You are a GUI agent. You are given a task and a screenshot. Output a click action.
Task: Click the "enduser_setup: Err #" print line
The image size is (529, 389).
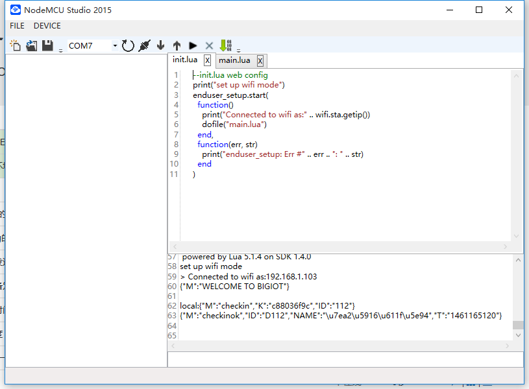click(x=283, y=154)
